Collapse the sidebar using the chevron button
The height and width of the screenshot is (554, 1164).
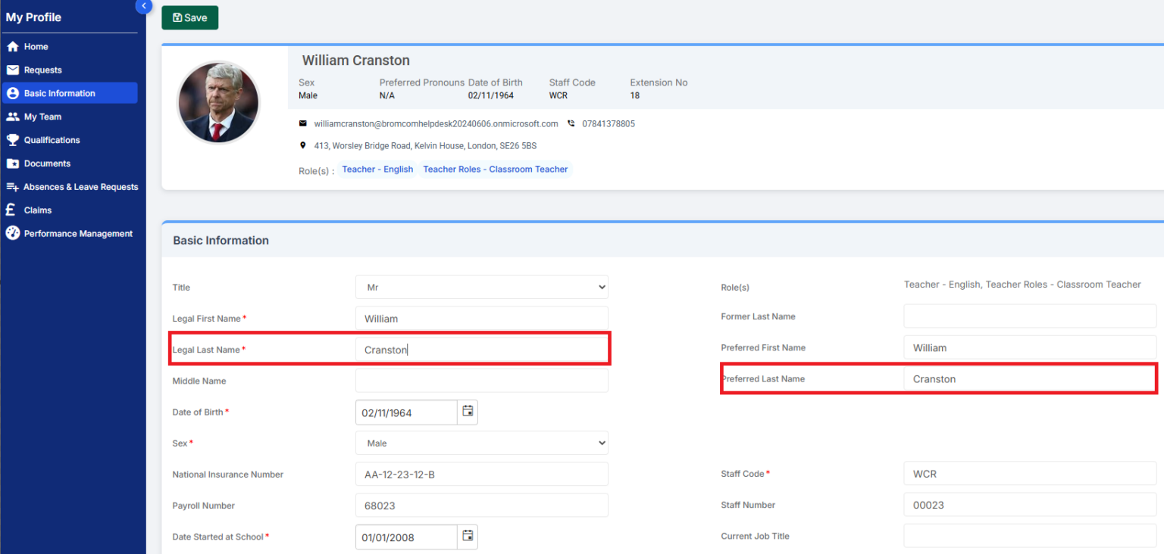tap(143, 6)
